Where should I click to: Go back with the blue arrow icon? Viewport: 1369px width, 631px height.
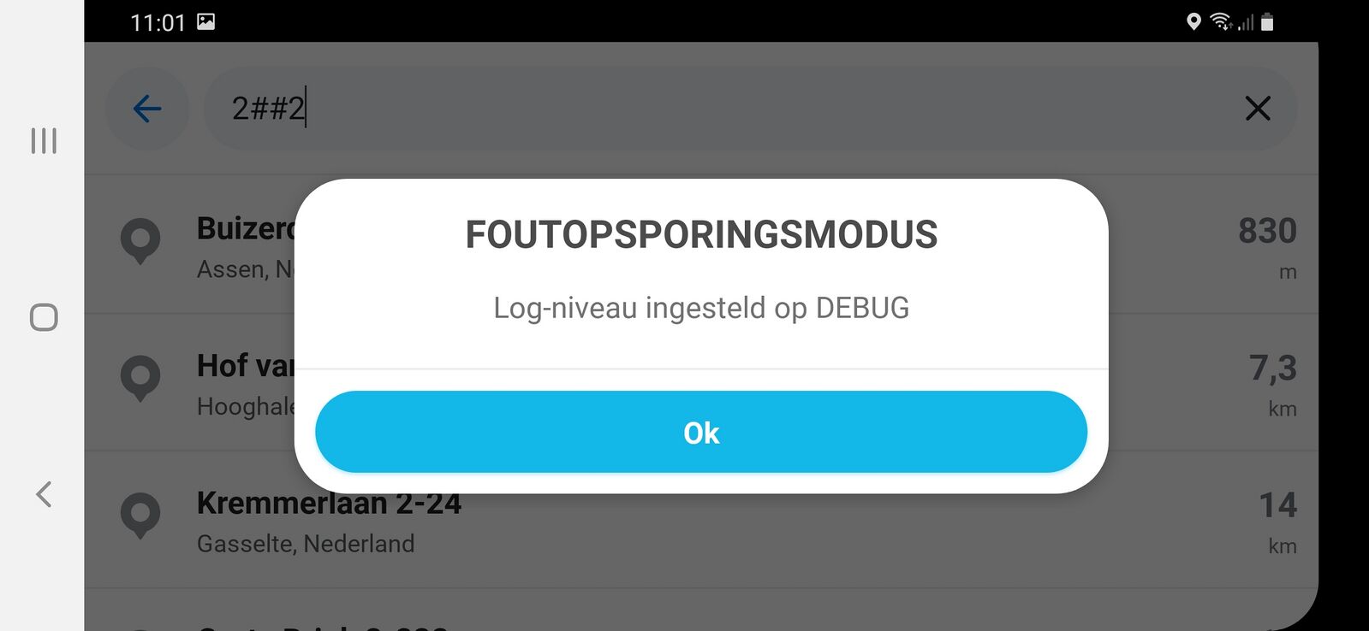click(x=147, y=109)
